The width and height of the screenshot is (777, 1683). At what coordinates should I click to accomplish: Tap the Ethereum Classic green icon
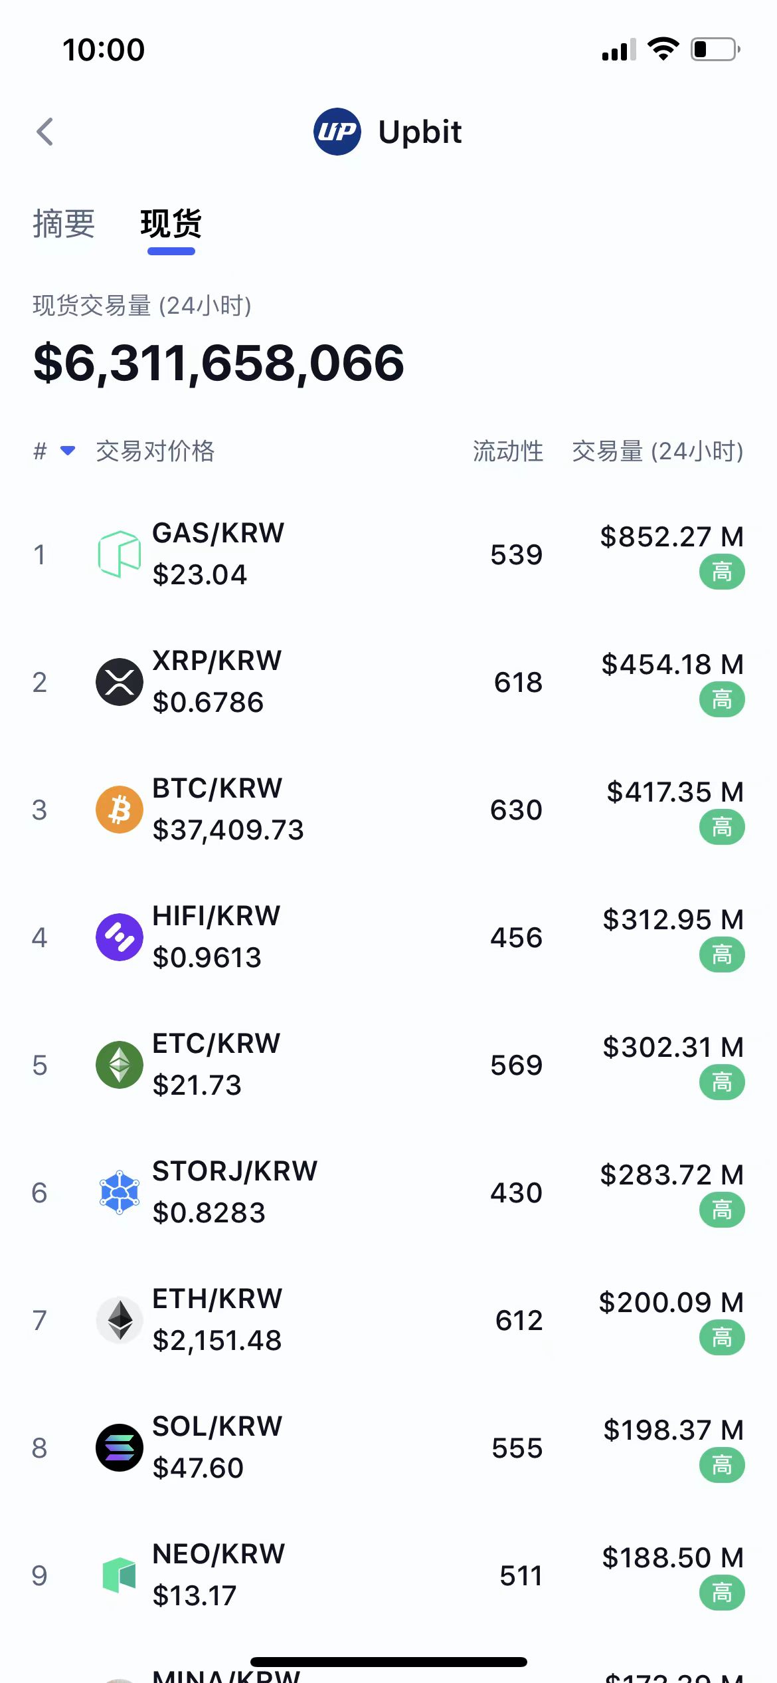(120, 1065)
